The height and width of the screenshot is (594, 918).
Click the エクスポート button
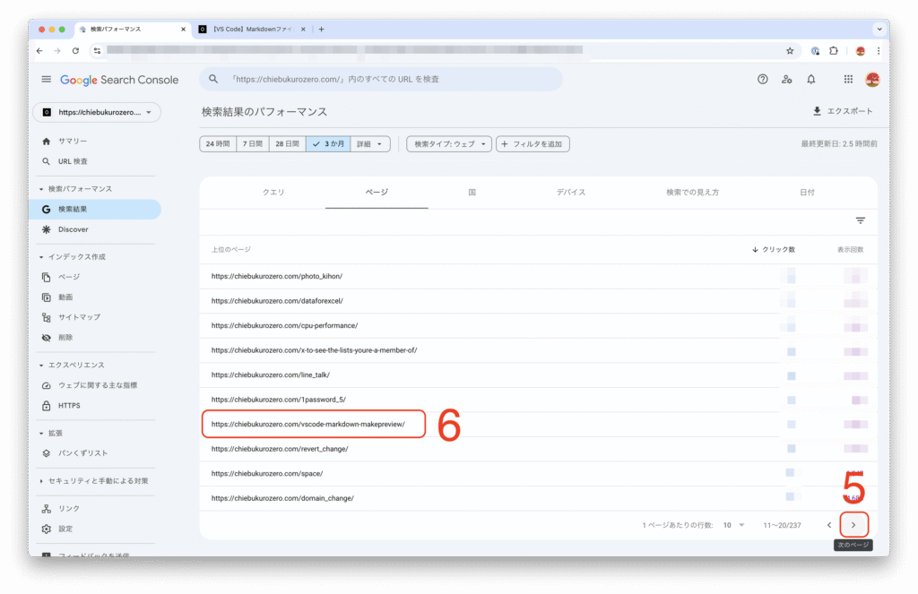point(843,111)
